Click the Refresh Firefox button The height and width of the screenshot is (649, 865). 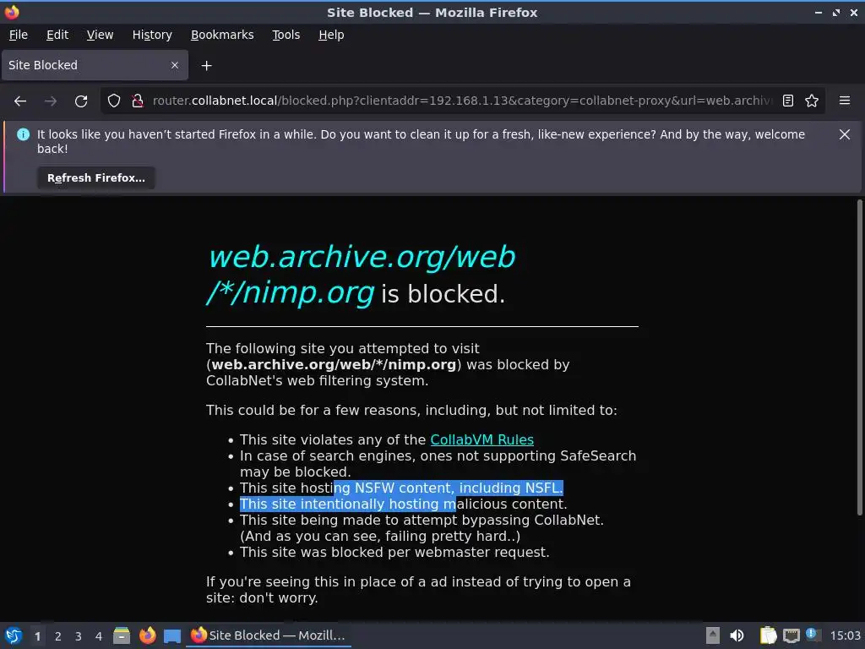point(96,178)
